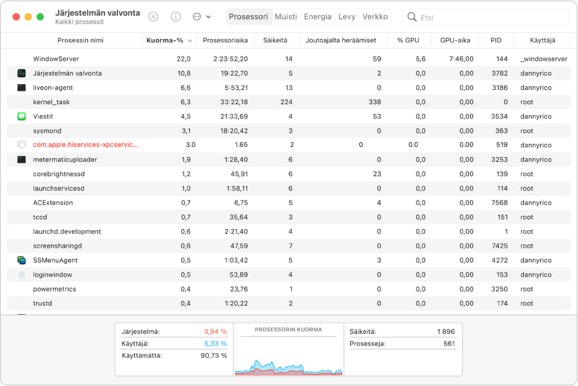Click the Prosesseja total 561
This screenshot has width=578, height=386.
(x=449, y=343)
